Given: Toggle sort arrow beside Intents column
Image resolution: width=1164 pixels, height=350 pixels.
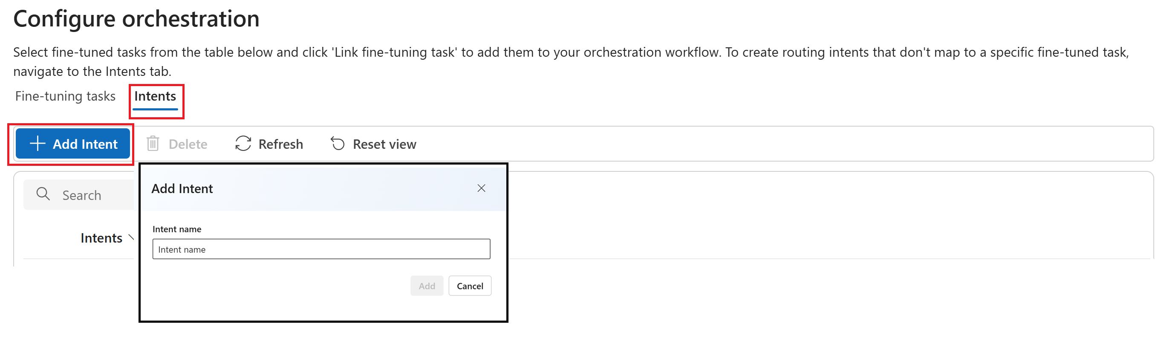Looking at the screenshot, I should click(x=131, y=237).
